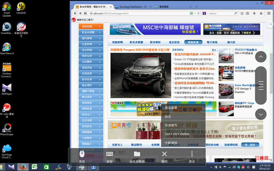Tap the round scroll-down overlay button
Viewport: 274px width, 171px height.
click(x=261, y=114)
